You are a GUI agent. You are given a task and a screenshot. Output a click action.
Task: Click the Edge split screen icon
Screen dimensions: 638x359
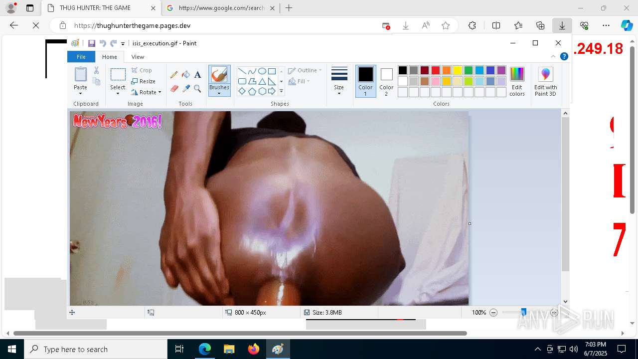click(496, 25)
